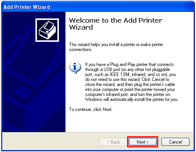Click the 'IEEE 1394, infrared' text line
This screenshot has width=196, height=152.
(131, 74)
